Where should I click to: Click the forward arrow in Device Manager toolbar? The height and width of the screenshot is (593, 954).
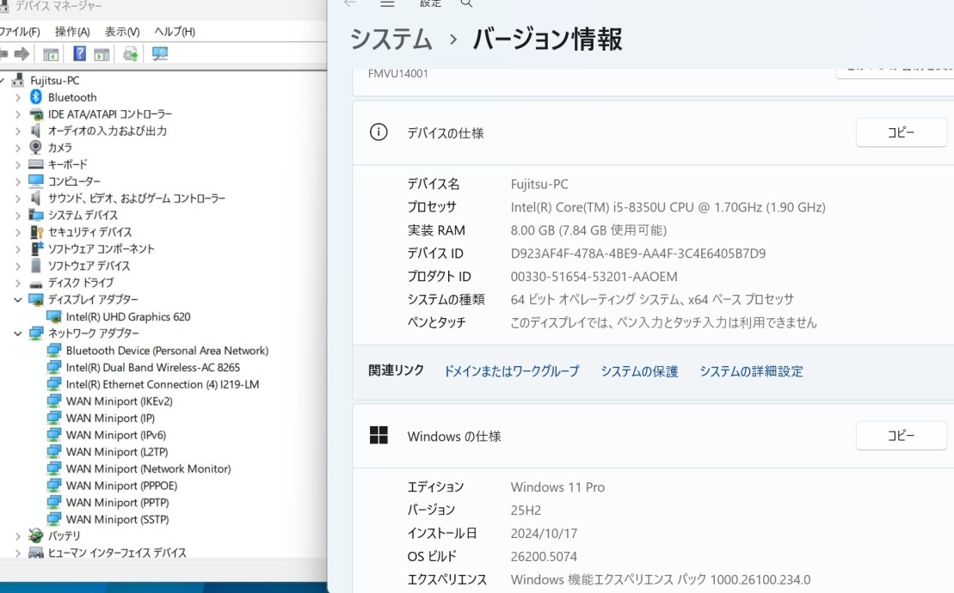22,54
